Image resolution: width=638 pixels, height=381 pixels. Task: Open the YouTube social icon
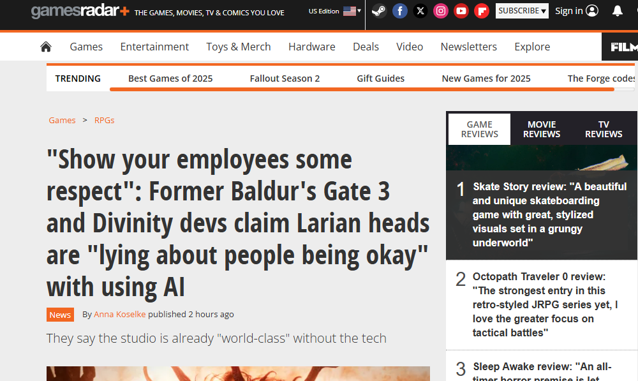(x=461, y=11)
